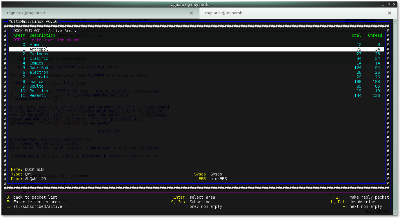Select area 7 Literatu
The height and width of the screenshot is (218, 400).
pyautogui.click(x=197, y=77)
